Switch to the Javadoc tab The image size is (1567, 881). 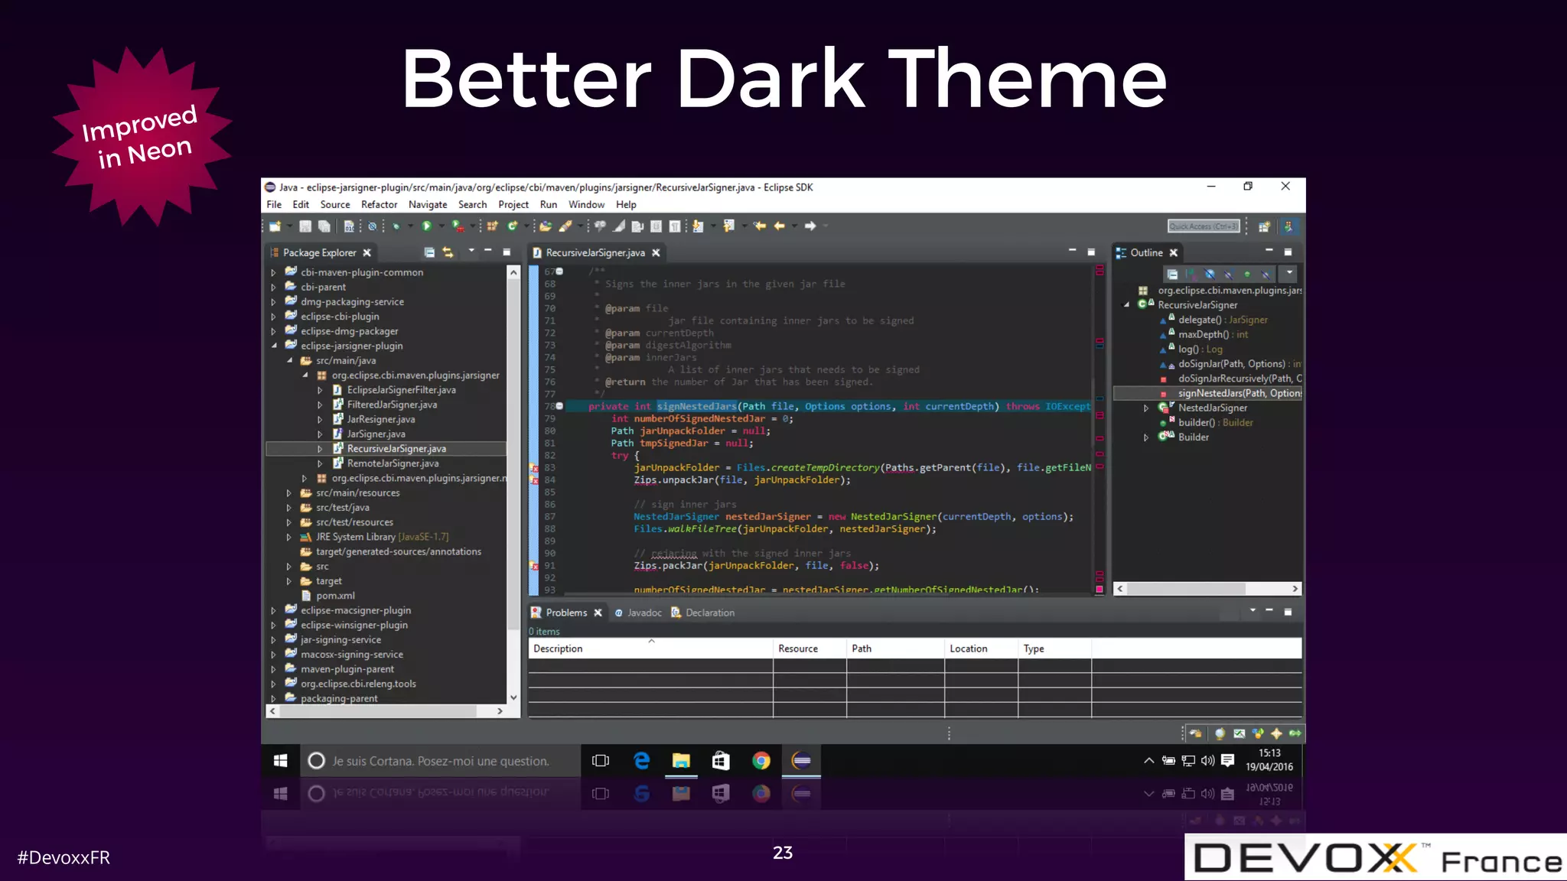click(638, 613)
